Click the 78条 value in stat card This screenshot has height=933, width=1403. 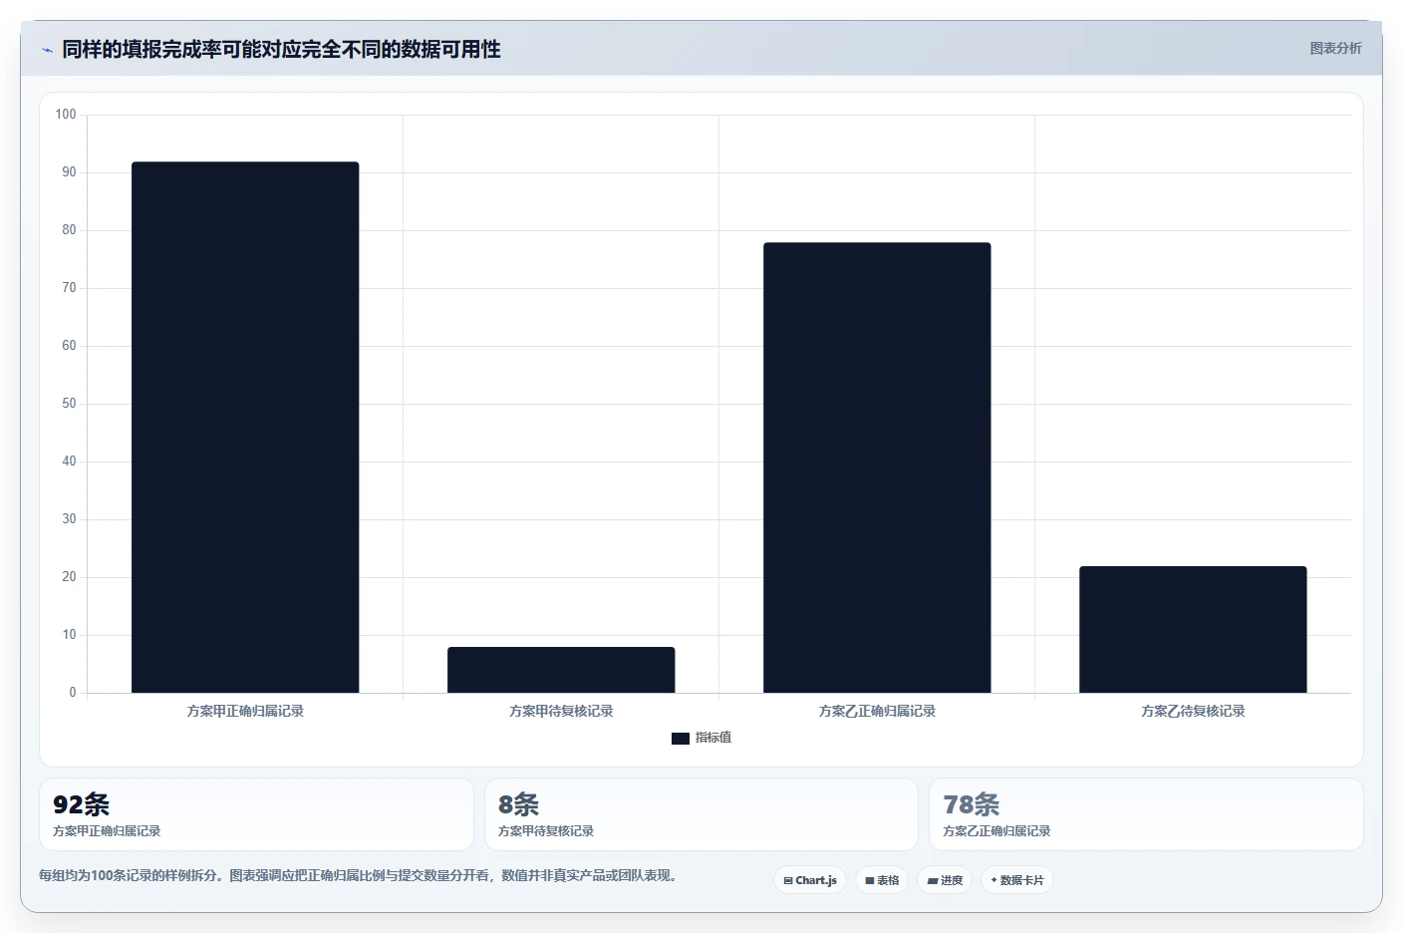point(972,804)
